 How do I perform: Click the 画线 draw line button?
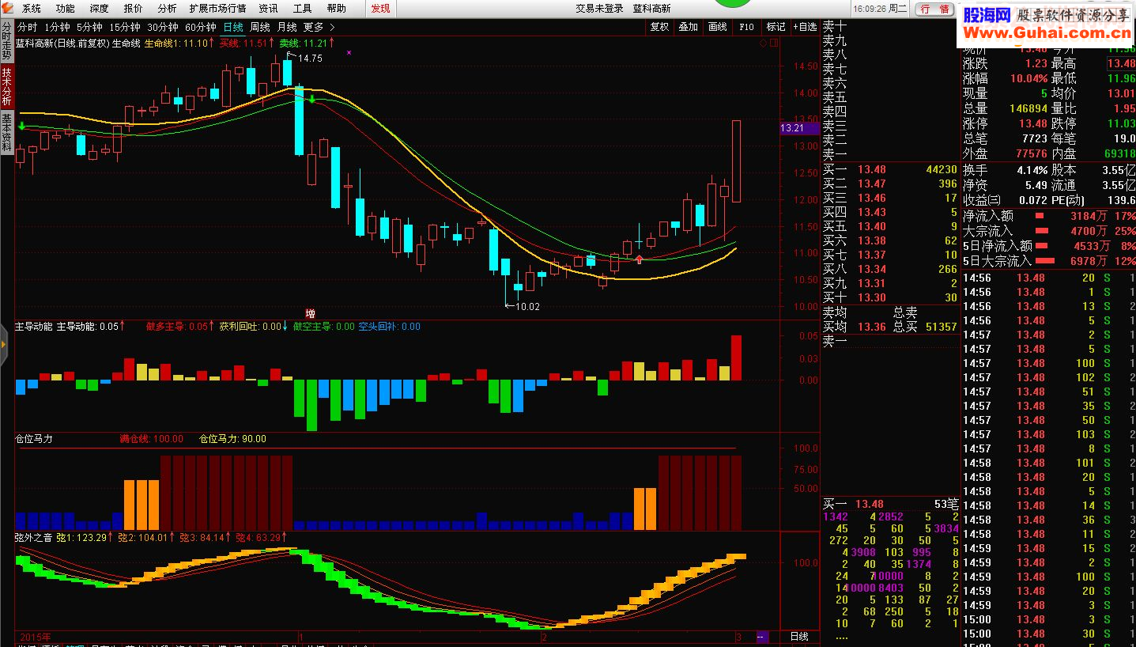pos(718,27)
